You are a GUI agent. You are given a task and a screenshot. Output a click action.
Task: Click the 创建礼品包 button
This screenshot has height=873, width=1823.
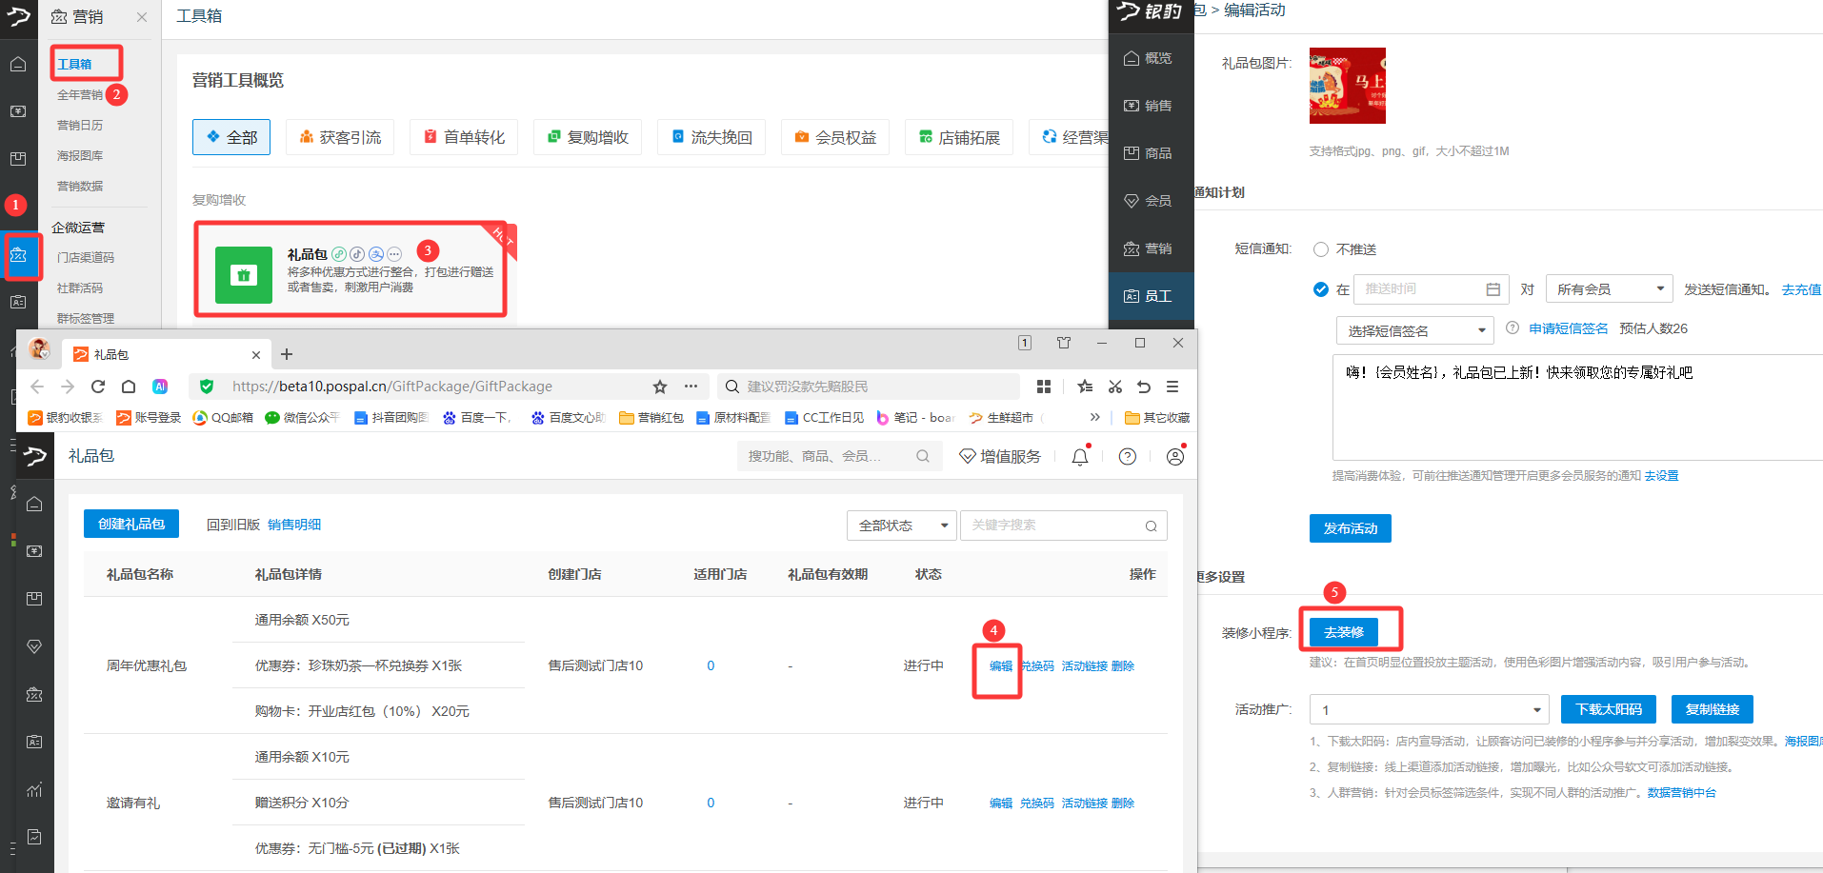[x=131, y=525]
